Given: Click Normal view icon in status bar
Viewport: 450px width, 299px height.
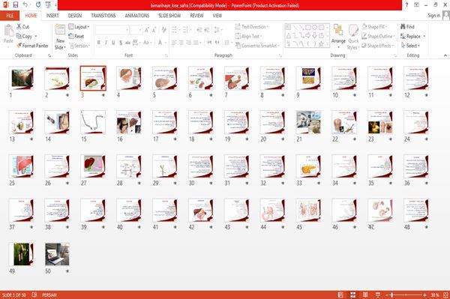Looking at the screenshot, I should 340,295.
